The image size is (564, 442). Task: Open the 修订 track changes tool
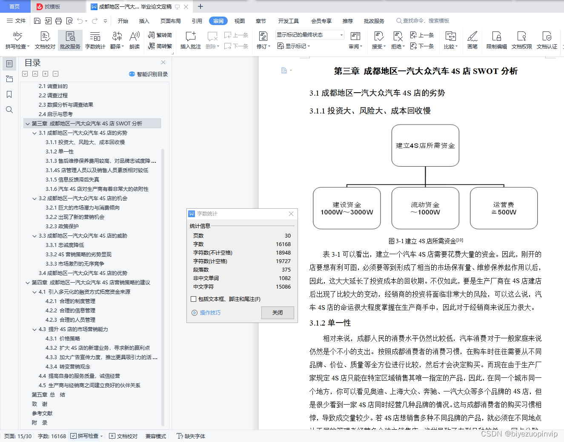263,40
